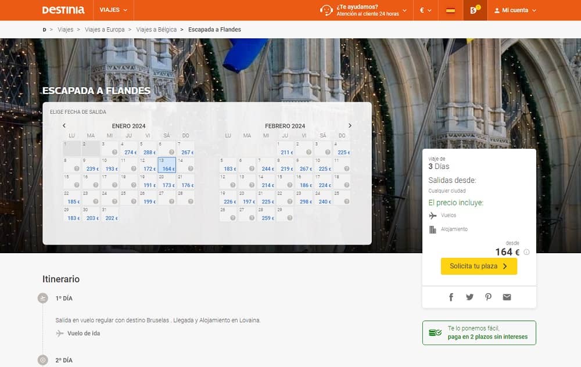This screenshot has height=367, width=581.
Task: Go to previous month in calendar
Action: (x=64, y=126)
